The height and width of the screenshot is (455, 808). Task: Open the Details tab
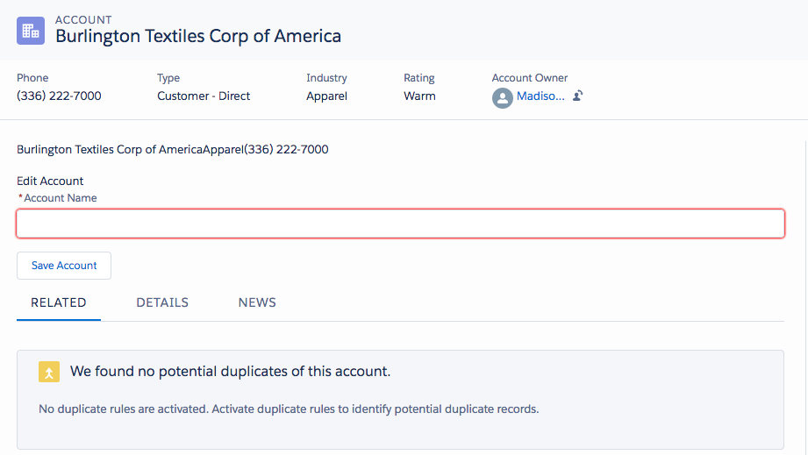(x=162, y=302)
